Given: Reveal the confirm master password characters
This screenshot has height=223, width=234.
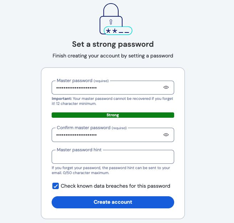Looking at the screenshot, I should 166,135.
